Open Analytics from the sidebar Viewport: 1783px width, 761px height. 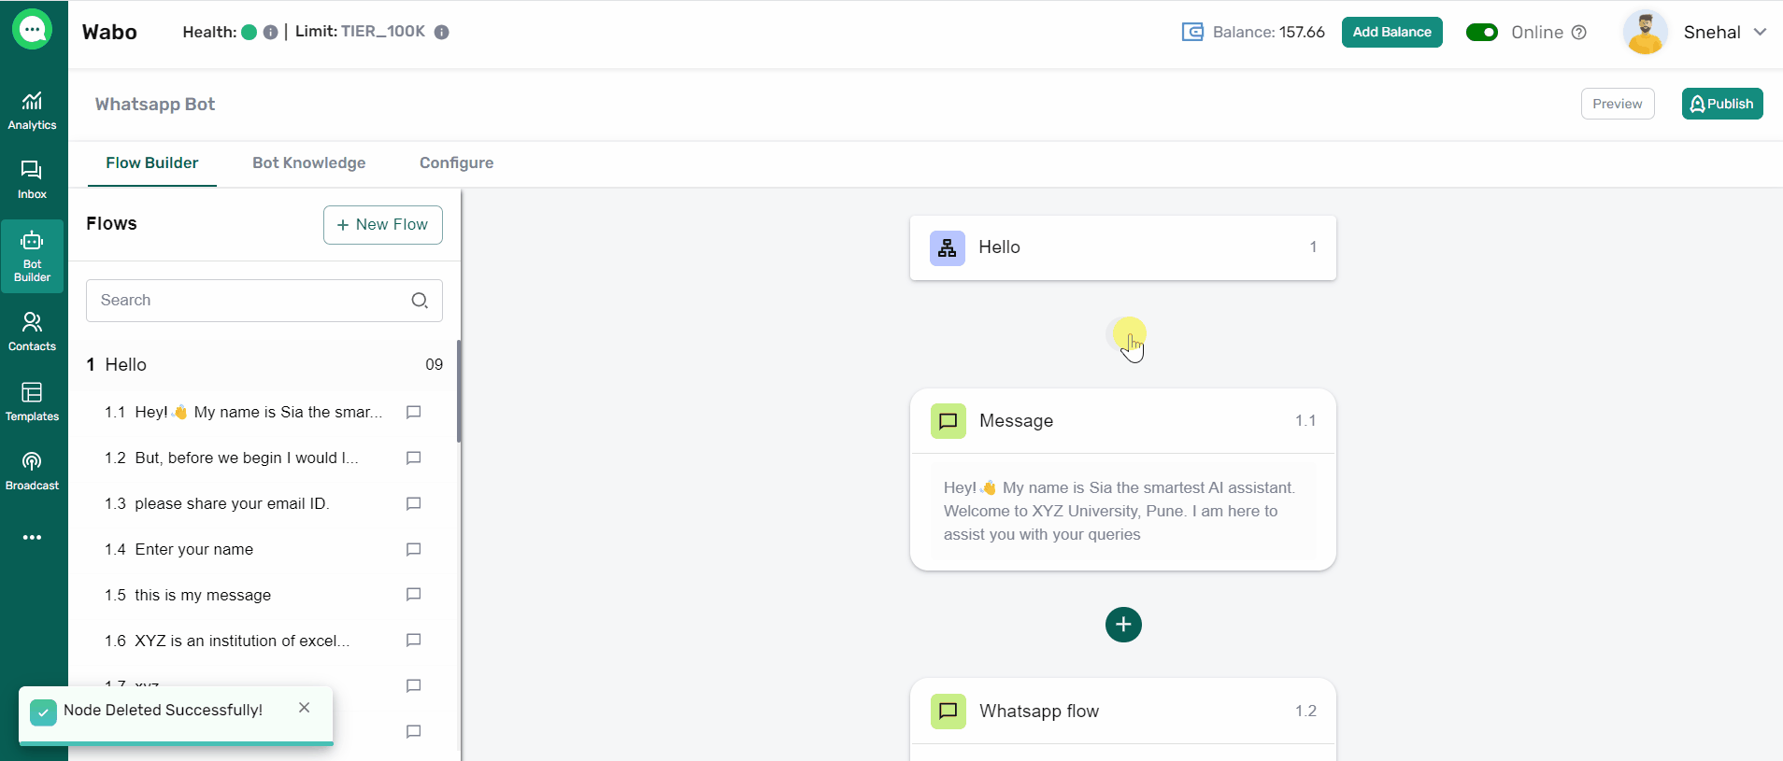32,110
